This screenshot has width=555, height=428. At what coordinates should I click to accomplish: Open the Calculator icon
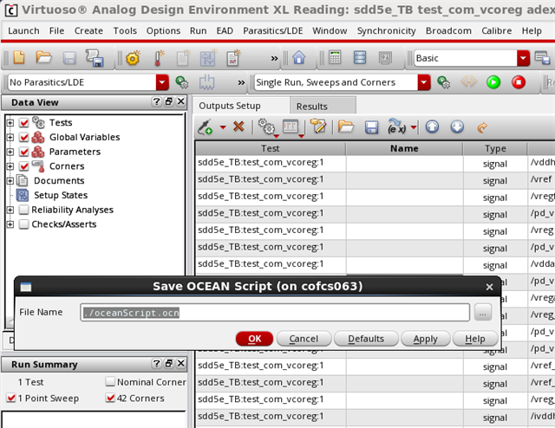(x=335, y=57)
